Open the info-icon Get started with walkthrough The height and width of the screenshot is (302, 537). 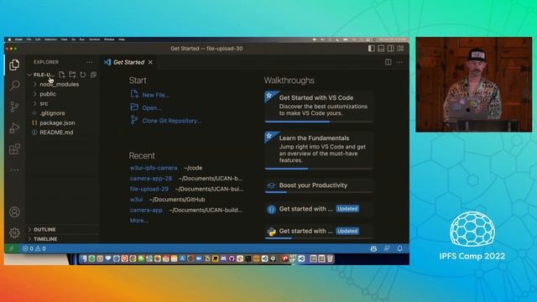pyautogui.click(x=319, y=209)
